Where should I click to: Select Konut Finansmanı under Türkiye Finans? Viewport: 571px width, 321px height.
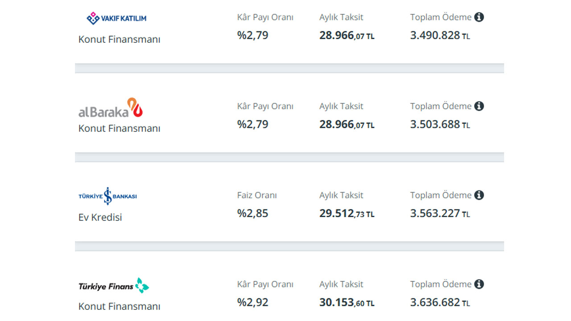click(x=119, y=306)
